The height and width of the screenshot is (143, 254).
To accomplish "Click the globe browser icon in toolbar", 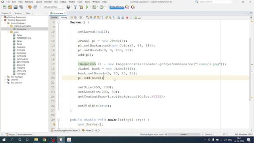I will coord(68,7).
